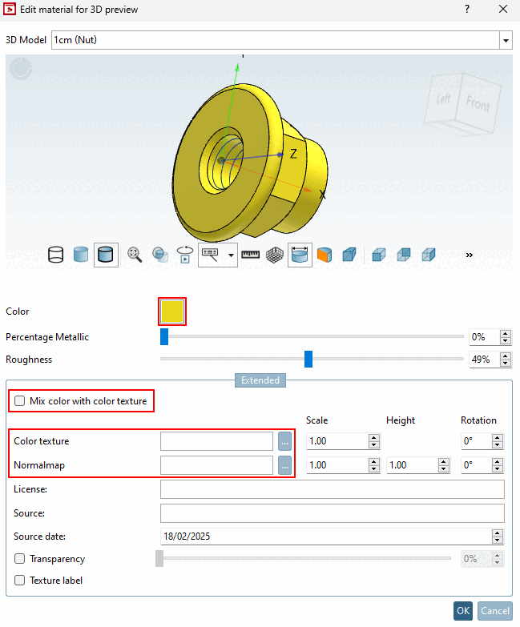
Task: Switch to wireframe display mode icon
Action: [x=55, y=255]
